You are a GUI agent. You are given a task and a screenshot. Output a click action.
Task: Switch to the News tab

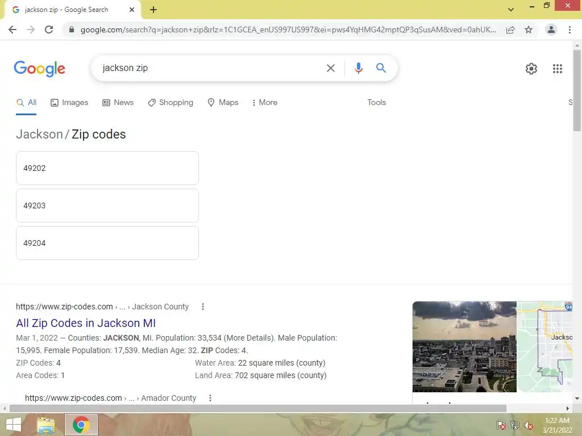tap(118, 103)
